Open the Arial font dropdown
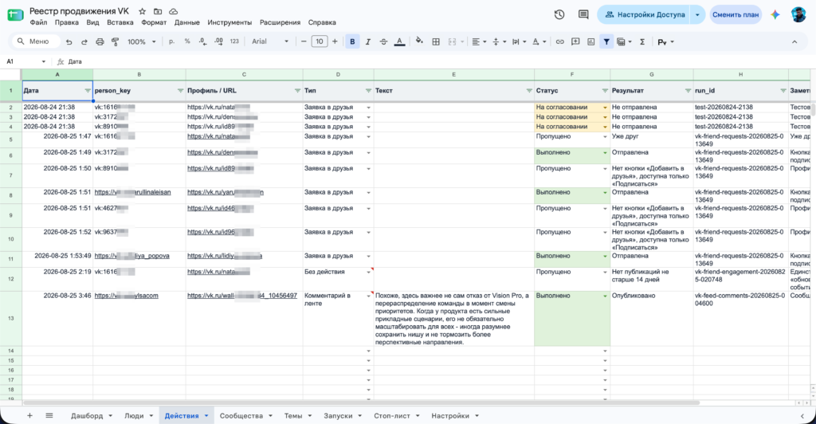Screen dimensions: 816x424 pyautogui.click(x=270, y=41)
